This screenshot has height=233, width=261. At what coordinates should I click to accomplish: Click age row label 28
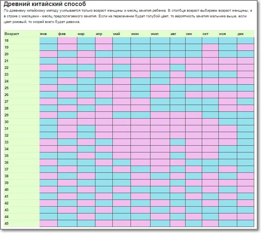tap(6, 108)
